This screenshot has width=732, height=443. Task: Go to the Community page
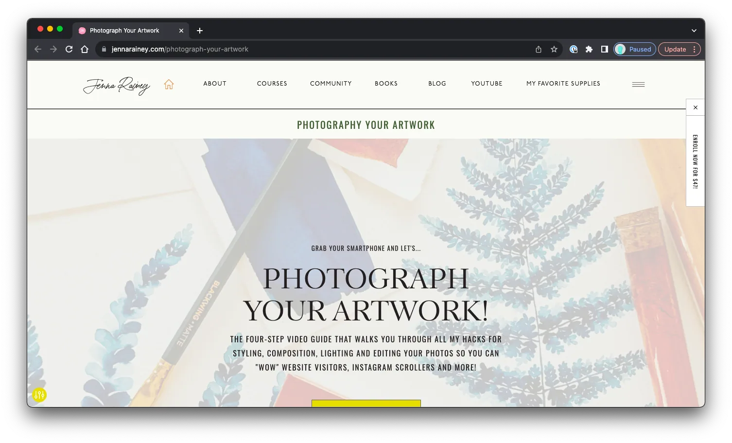[331, 84]
